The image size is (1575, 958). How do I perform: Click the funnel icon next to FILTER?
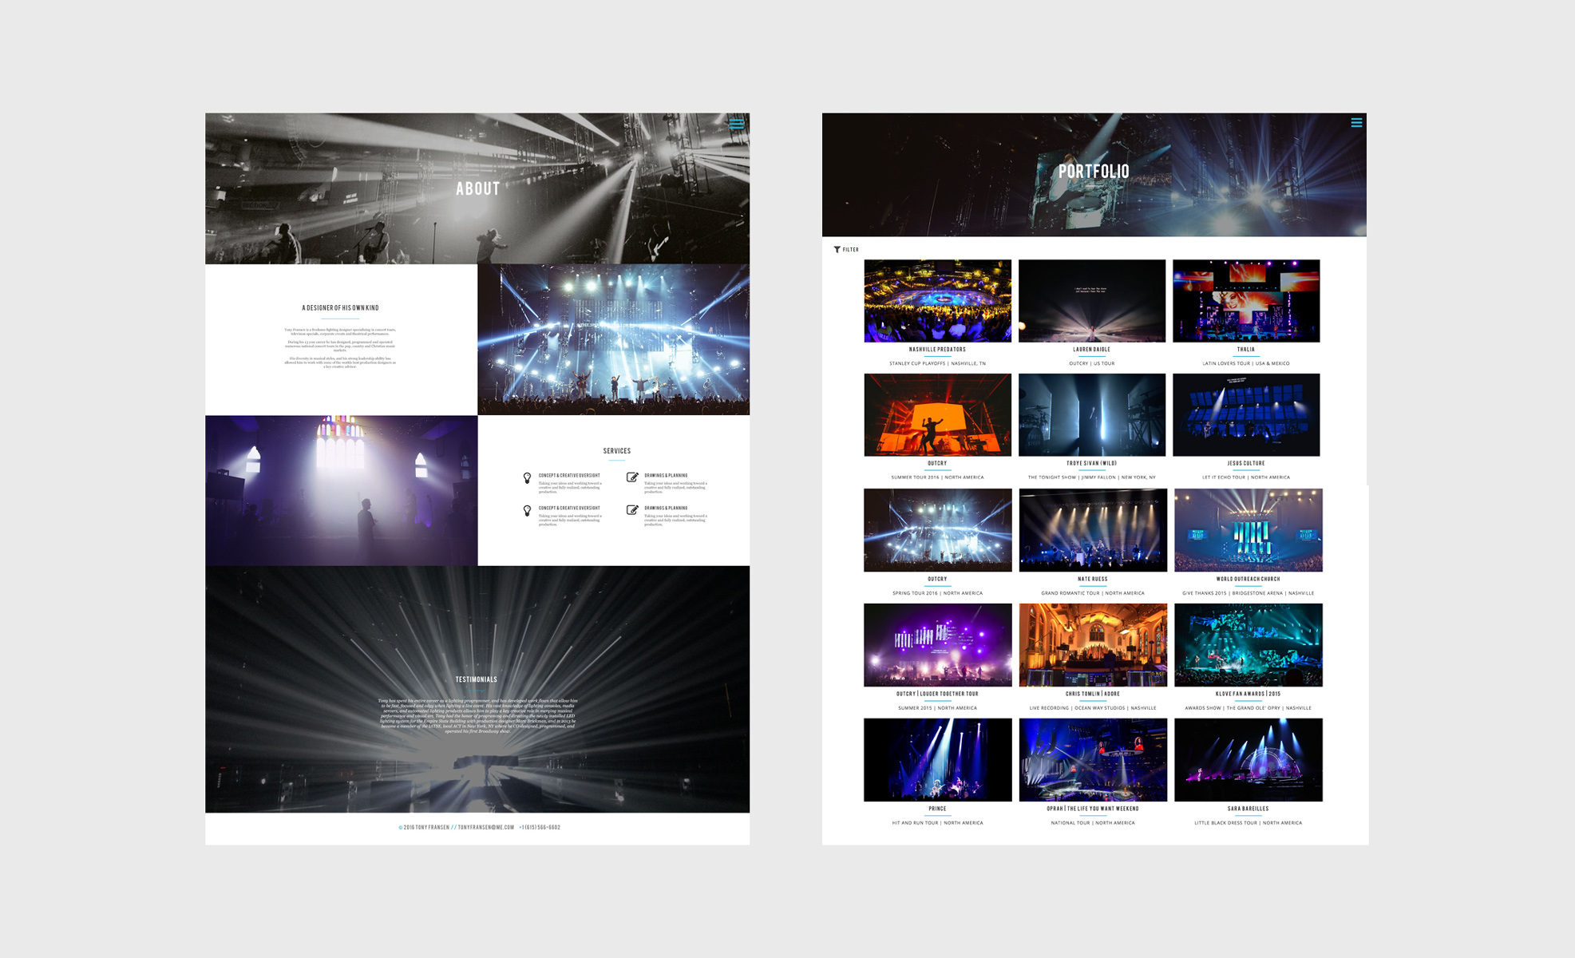(x=837, y=249)
